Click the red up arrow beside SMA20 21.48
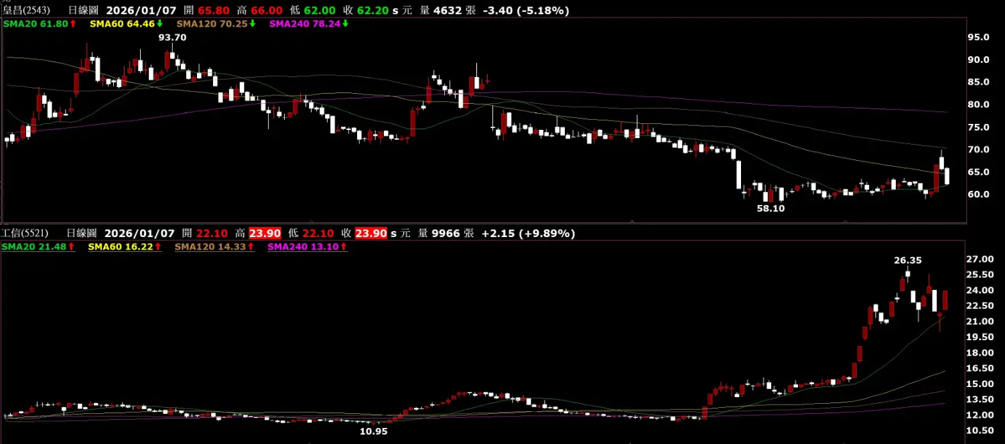1005x444 pixels. pyautogui.click(x=72, y=246)
